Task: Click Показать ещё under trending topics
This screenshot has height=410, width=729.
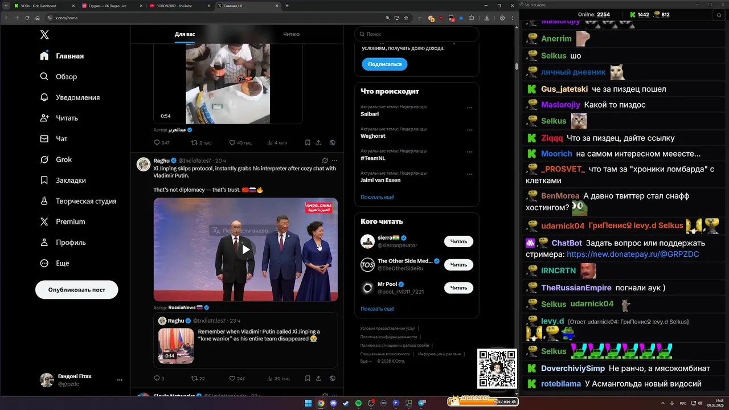Action: (377, 197)
